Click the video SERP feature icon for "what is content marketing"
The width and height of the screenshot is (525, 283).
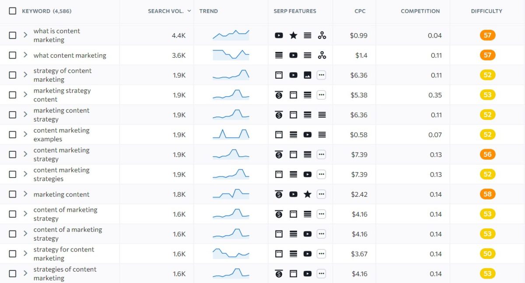[x=279, y=35]
